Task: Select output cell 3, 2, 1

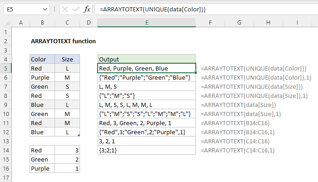Action: click(147, 141)
